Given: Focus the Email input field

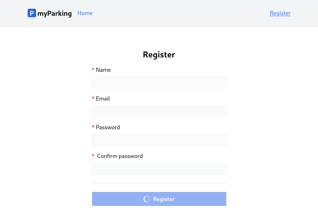Looking at the screenshot, I should pyautogui.click(x=159, y=111).
